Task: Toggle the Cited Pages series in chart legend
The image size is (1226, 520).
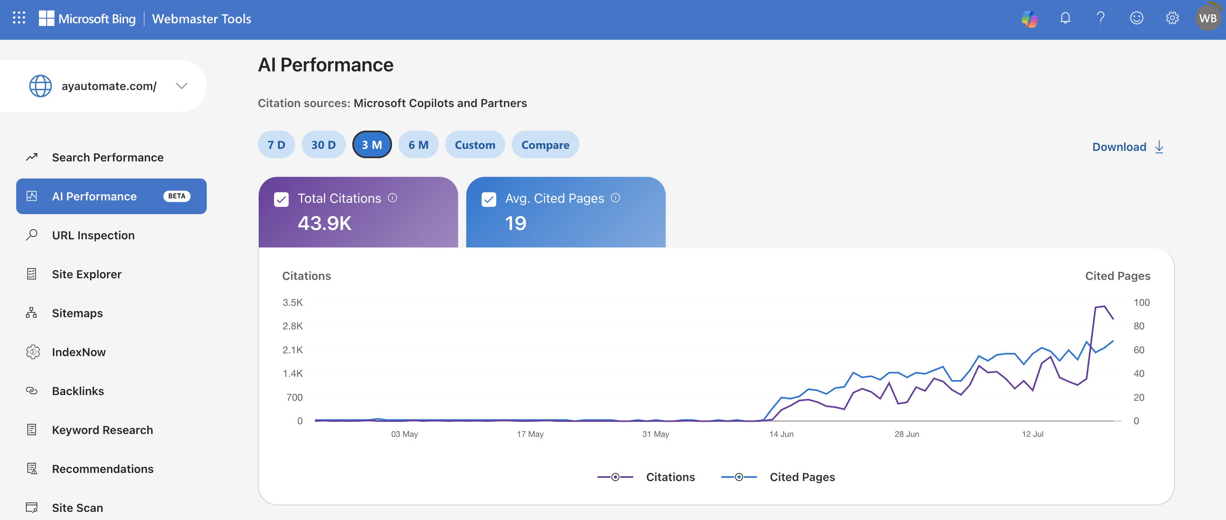Action: coord(778,477)
